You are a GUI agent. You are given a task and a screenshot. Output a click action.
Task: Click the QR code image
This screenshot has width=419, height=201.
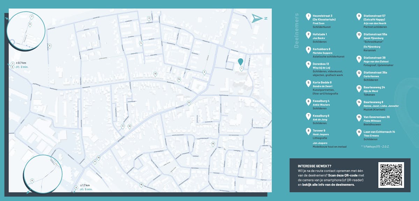[x=391, y=175]
